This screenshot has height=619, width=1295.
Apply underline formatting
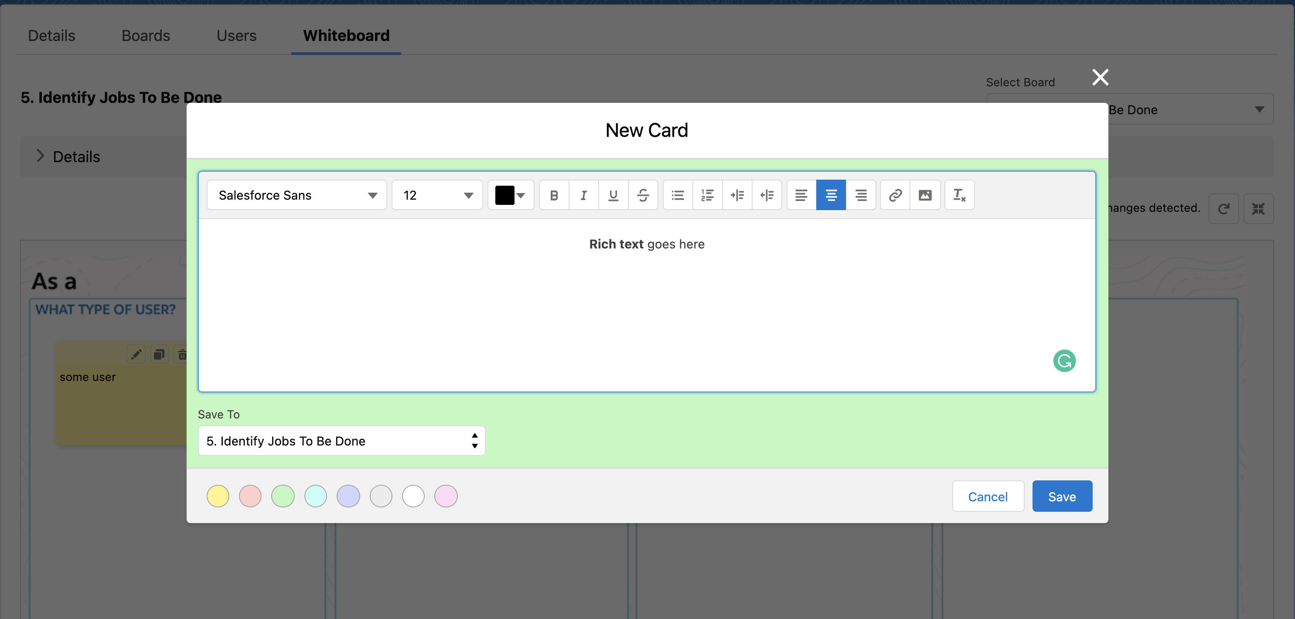pyautogui.click(x=613, y=195)
